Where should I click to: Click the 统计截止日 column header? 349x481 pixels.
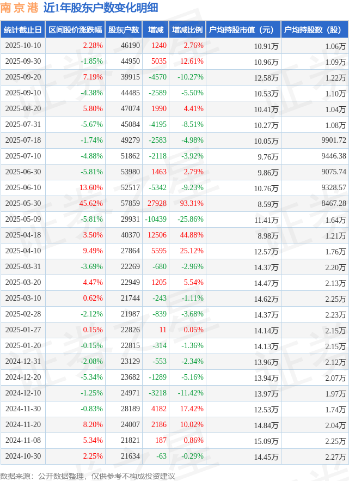tap(22, 30)
